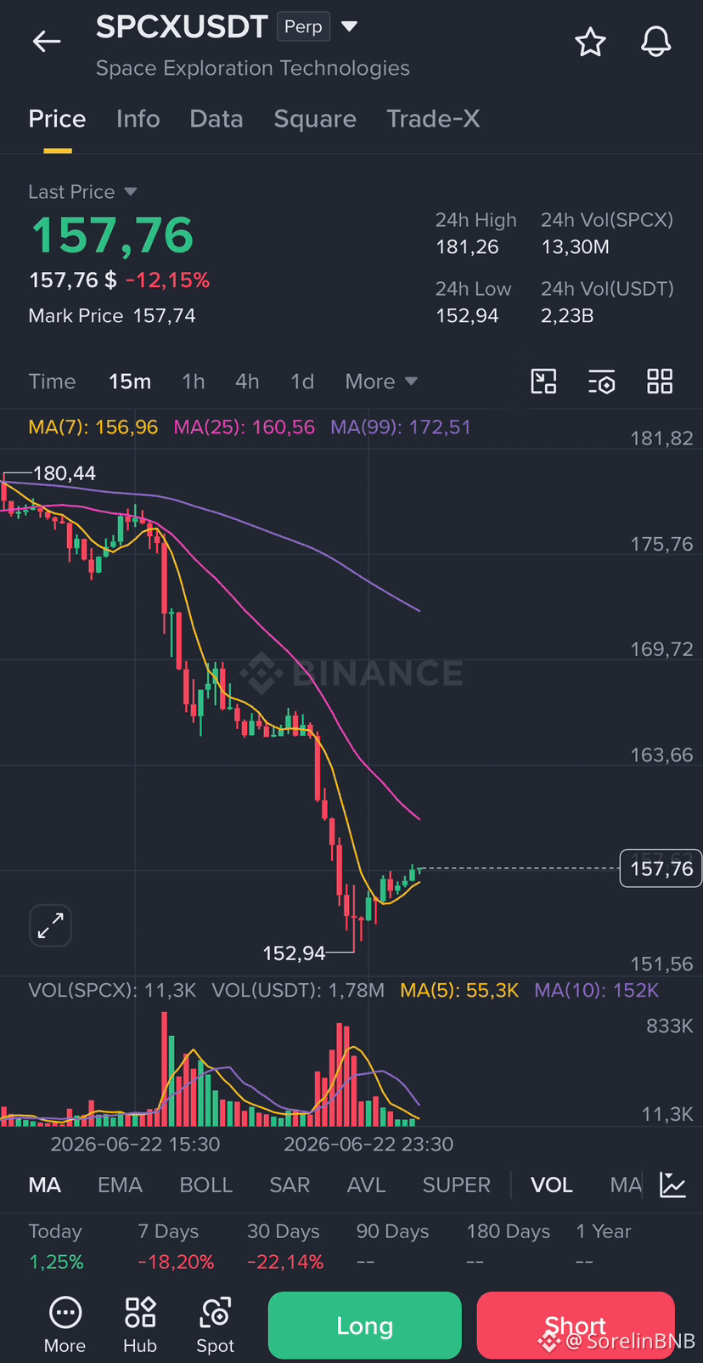
Task: Toggle the VOL sub-indicator
Action: pyautogui.click(x=552, y=1185)
